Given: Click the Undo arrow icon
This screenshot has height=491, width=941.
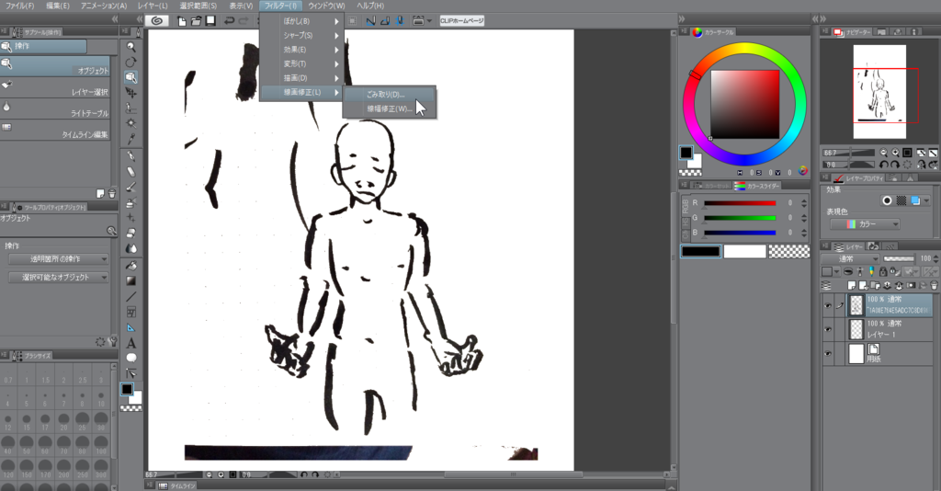Looking at the screenshot, I should [229, 21].
